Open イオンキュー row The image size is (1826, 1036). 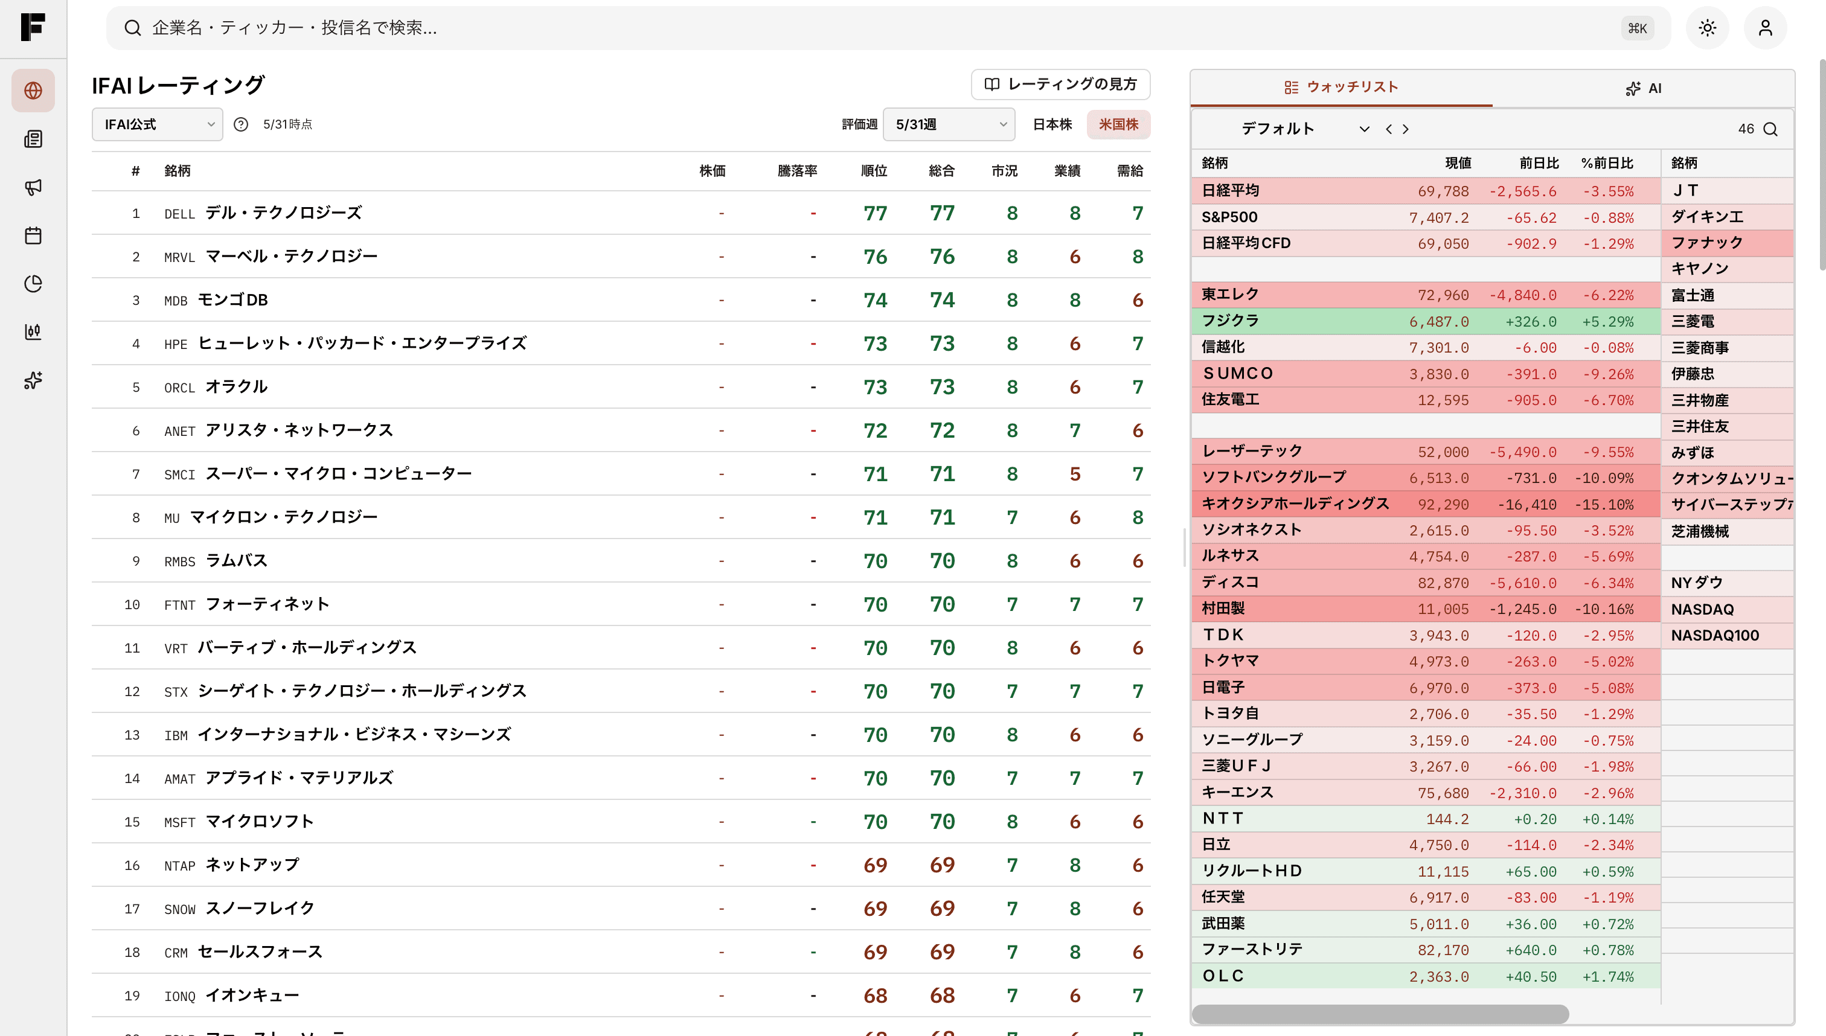coord(621,995)
